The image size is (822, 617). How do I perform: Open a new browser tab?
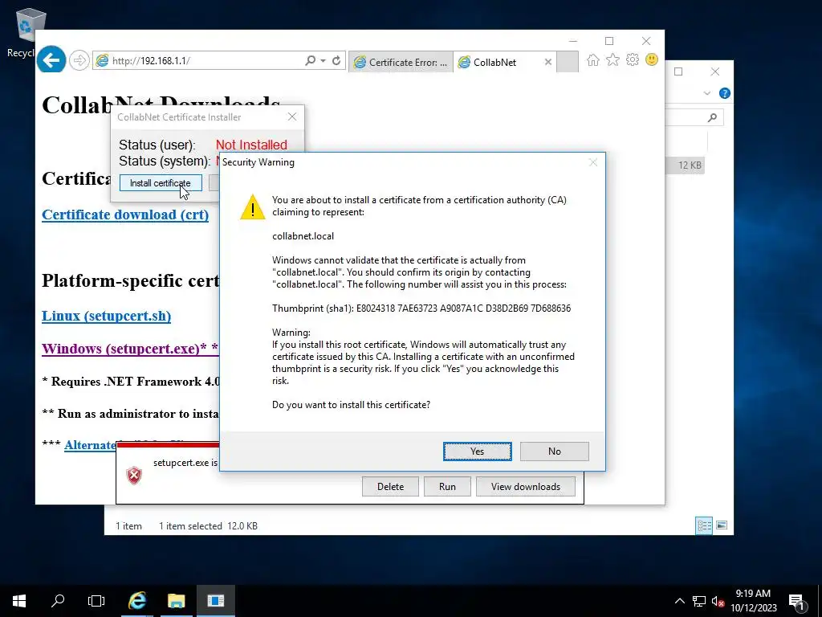click(568, 62)
